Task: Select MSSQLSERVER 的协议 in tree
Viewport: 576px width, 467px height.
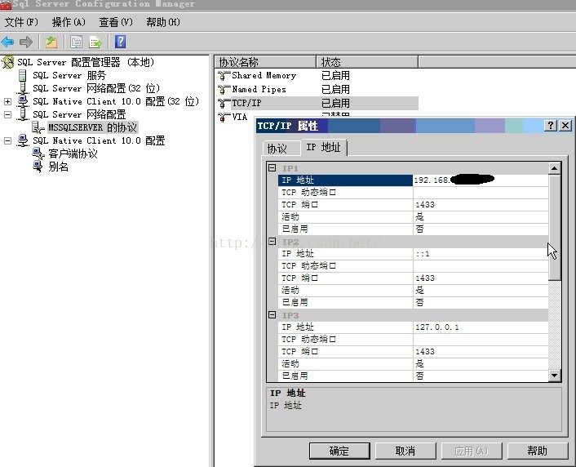Action: [92, 127]
